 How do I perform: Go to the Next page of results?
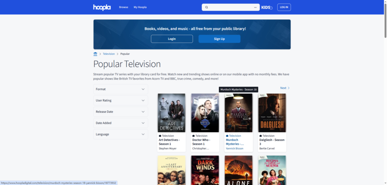point(285,88)
